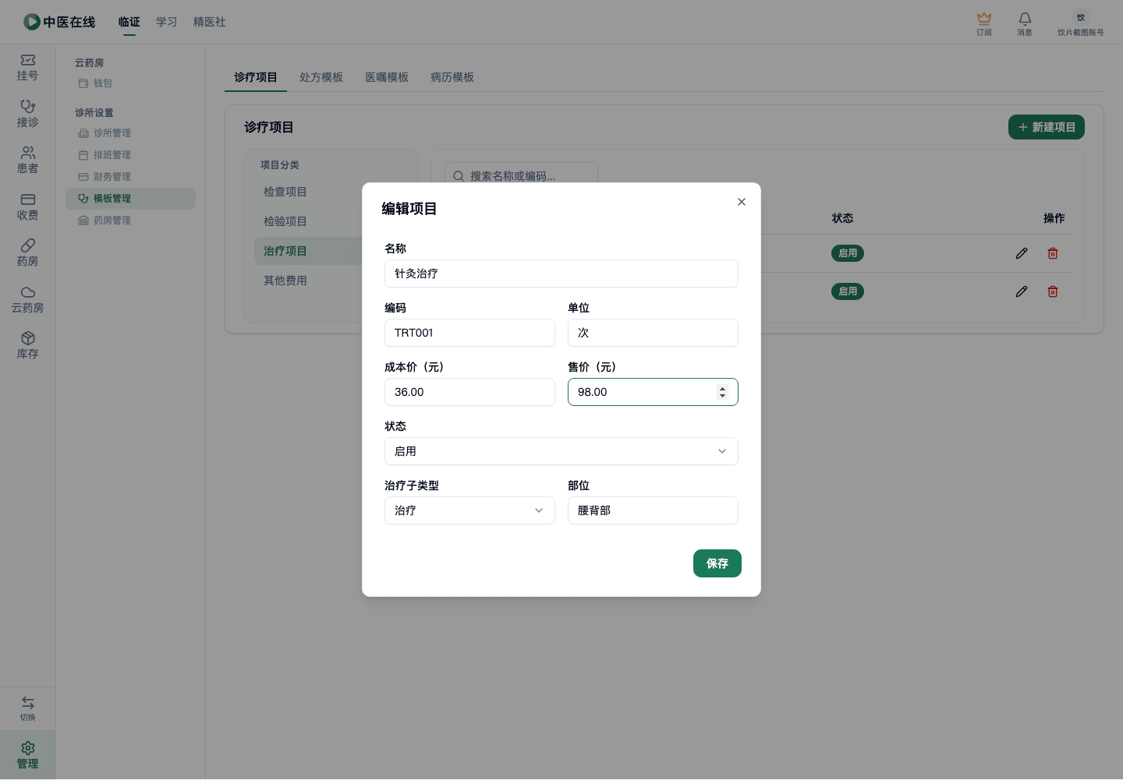Click the 状态 column header

842,218
